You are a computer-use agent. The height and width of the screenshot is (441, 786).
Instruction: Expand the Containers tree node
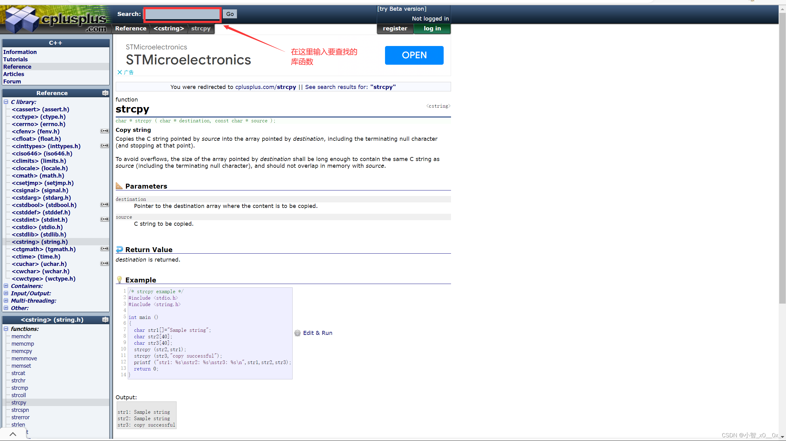point(6,286)
